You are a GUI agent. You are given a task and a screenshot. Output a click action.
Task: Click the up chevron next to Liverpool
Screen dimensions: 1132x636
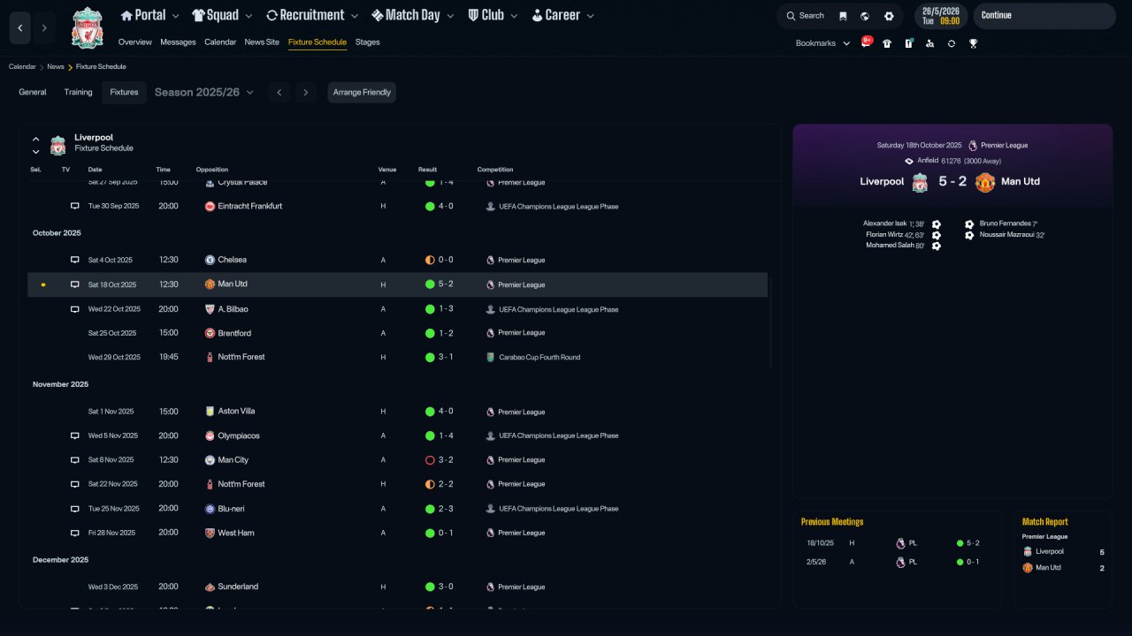click(x=36, y=139)
